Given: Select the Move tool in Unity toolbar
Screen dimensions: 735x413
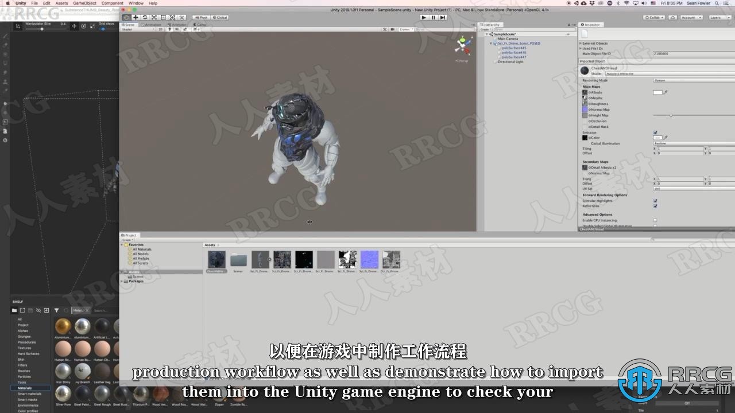Looking at the screenshot, I should click(x=136, y=17).
